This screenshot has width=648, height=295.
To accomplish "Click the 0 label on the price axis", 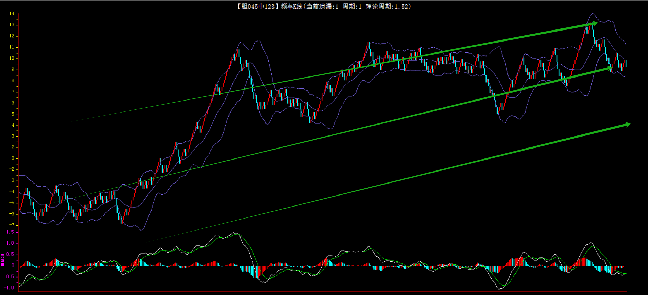I will tap(13, 158).
